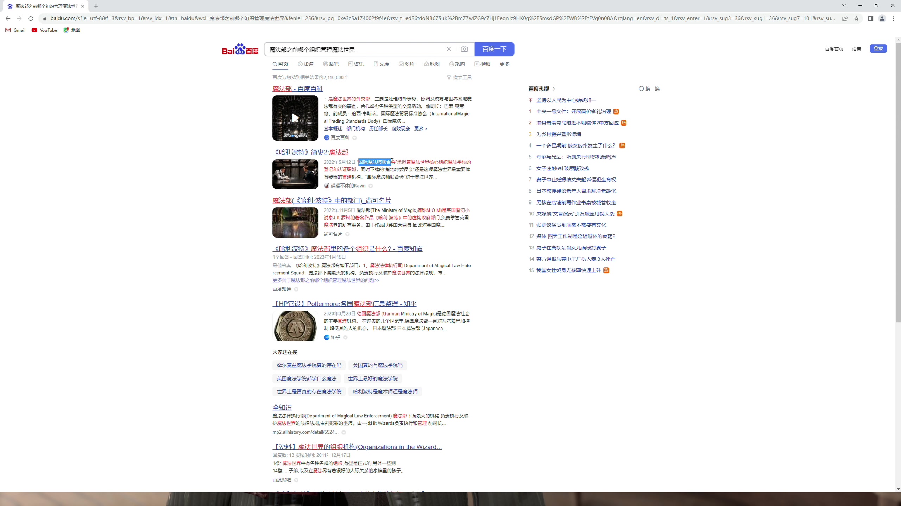The height and width of the screenshot is (506, 901).
Task: Open 魔法部里的各个组织是什么 百度知道 result
Action: click(x=347, y=249)
